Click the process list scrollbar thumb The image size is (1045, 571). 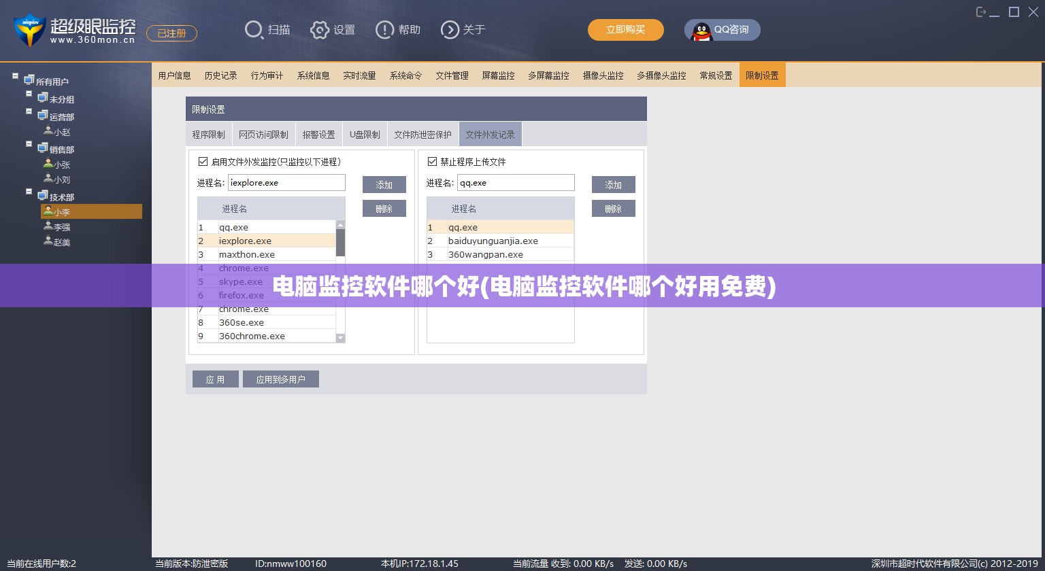point(340,243)
